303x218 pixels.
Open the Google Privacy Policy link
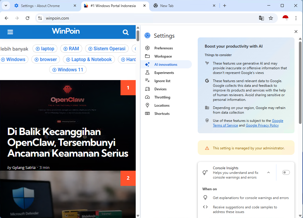point(262,125)
